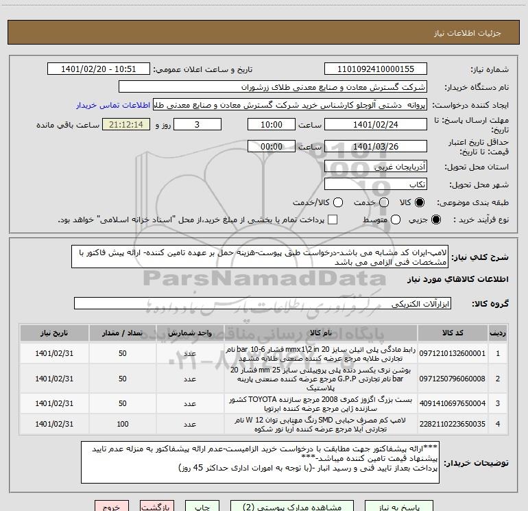Click the نام کالا column header
The image size is (528, 511).
pyautogui.click(x=321, y=333)
